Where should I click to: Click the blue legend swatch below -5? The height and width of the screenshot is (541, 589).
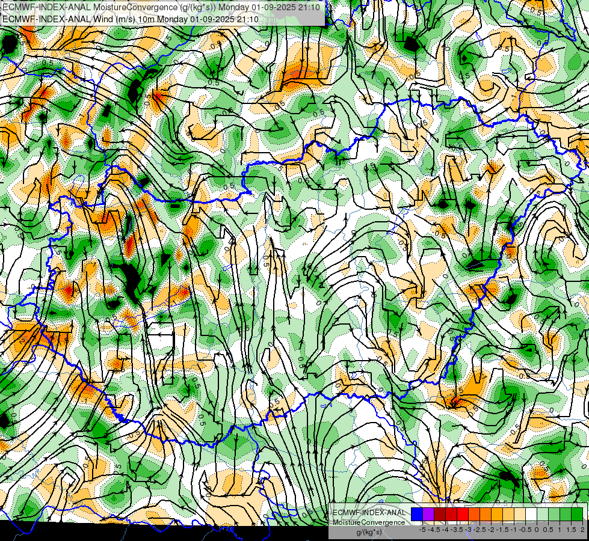tap(417, 515)
